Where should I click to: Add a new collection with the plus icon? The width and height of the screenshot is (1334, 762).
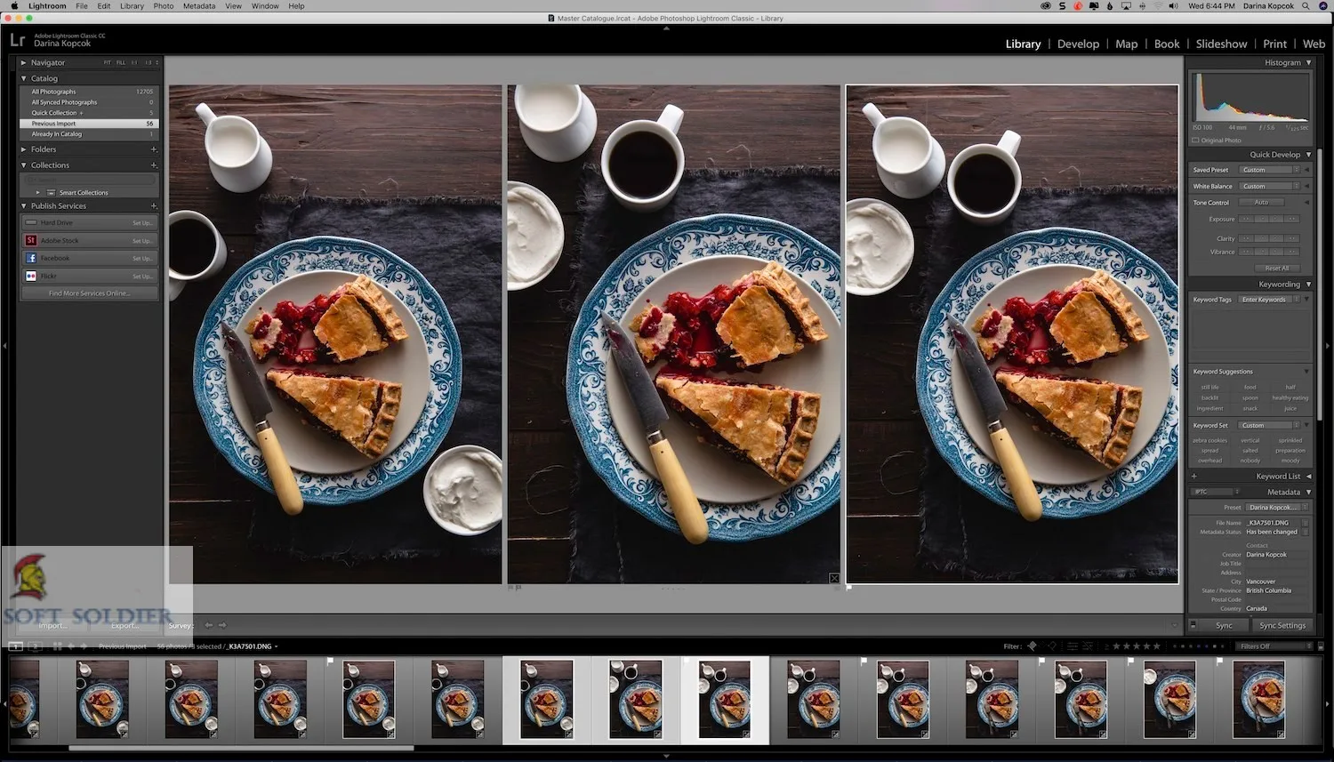154,165
